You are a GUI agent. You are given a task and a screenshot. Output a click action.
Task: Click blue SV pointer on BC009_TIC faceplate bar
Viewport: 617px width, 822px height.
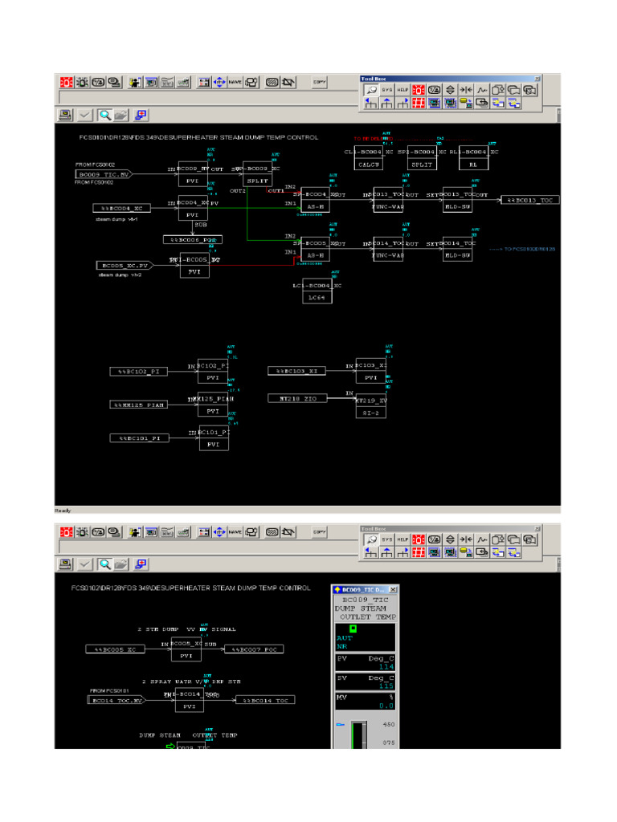click(x=340, y=725)
